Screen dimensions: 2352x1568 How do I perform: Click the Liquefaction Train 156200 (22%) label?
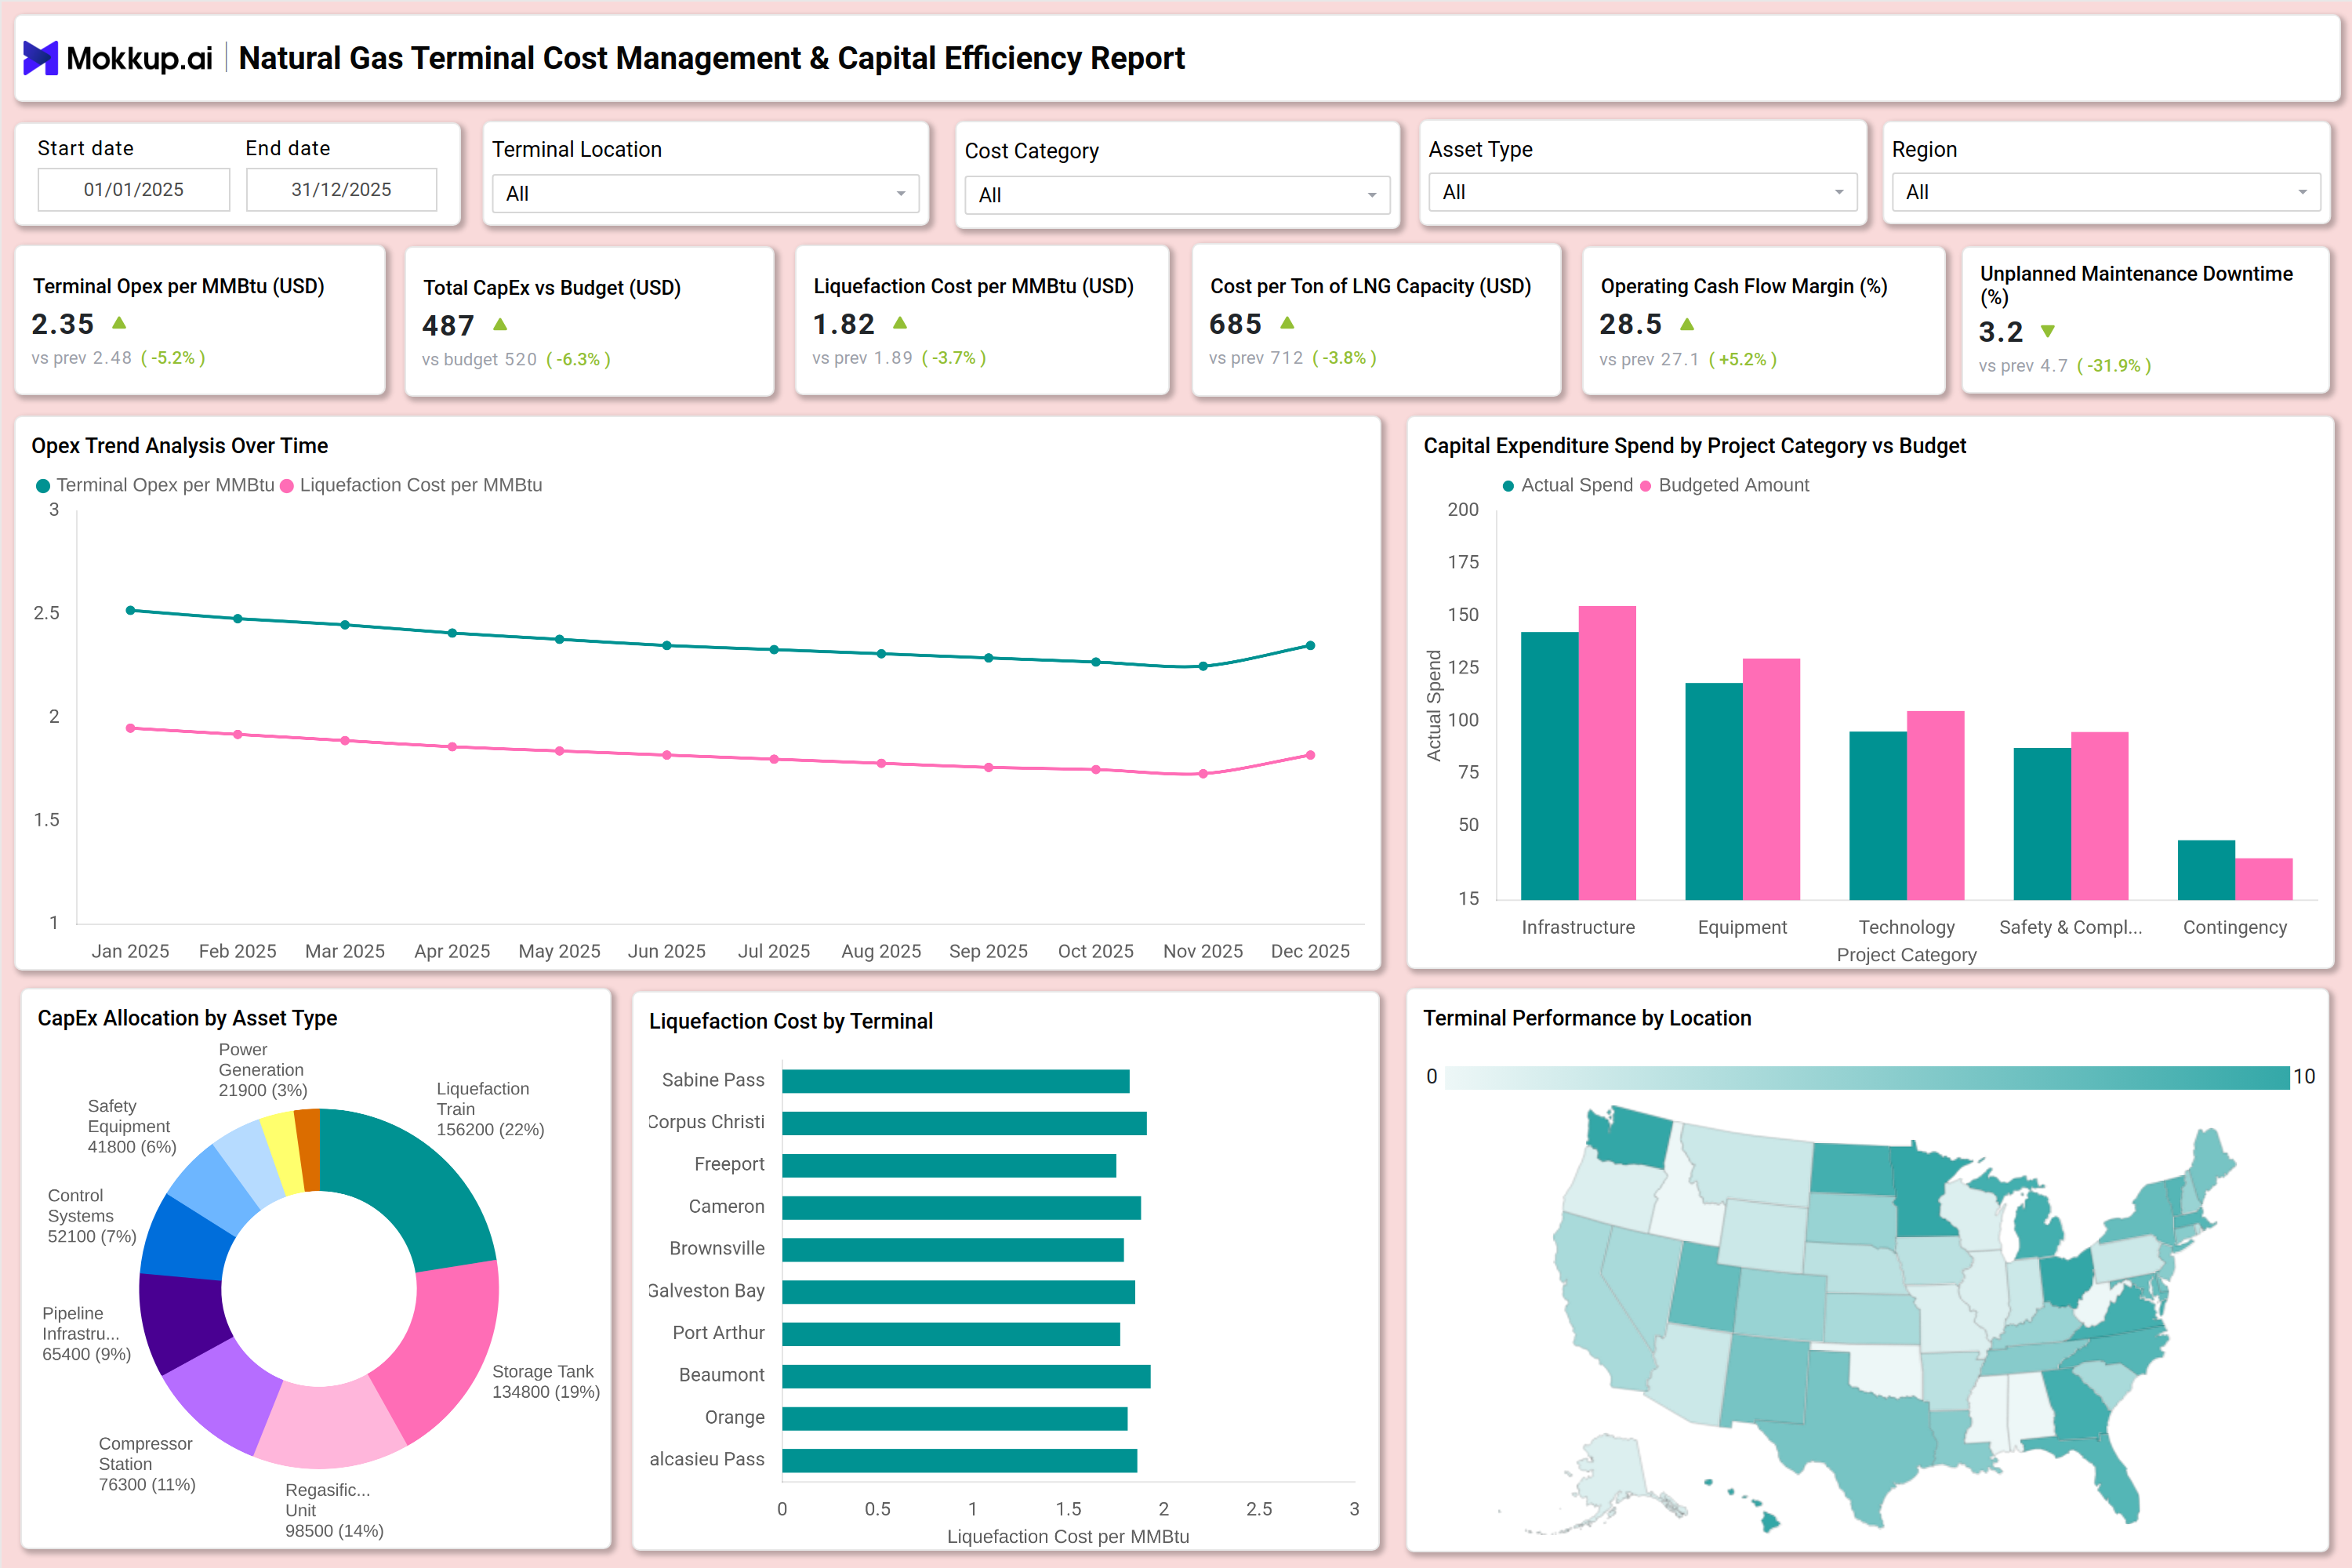click(490, 1109)
